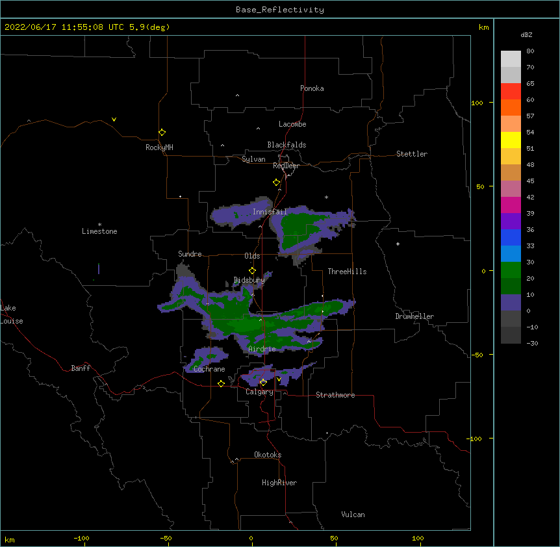Click the ThreeHills town label
This screenshot has width=560, height=547.
tap(347, 272)
